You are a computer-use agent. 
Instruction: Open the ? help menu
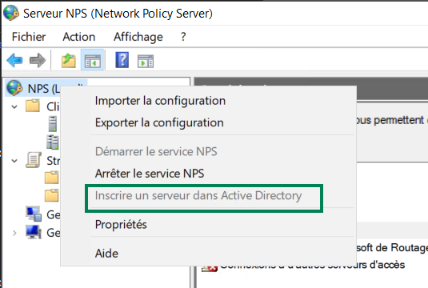point(183,37)
